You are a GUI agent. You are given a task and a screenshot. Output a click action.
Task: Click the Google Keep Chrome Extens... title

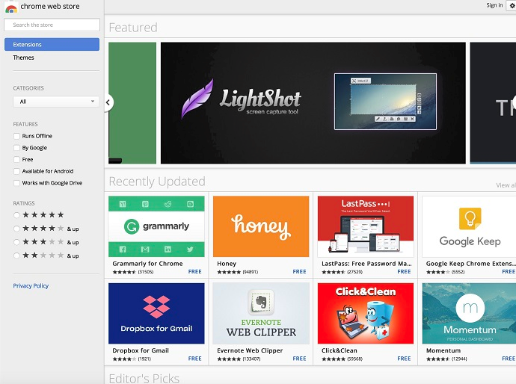(470, 264)
